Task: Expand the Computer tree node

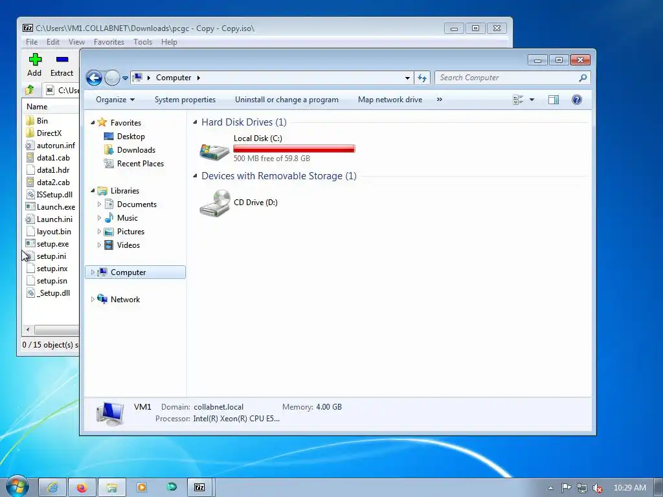Action: pyautogui.click(x=93, y=272)
